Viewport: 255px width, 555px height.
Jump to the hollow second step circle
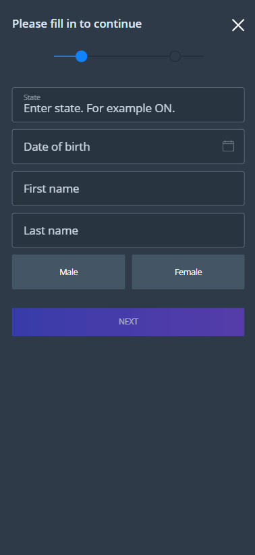[x=175, y=56]
